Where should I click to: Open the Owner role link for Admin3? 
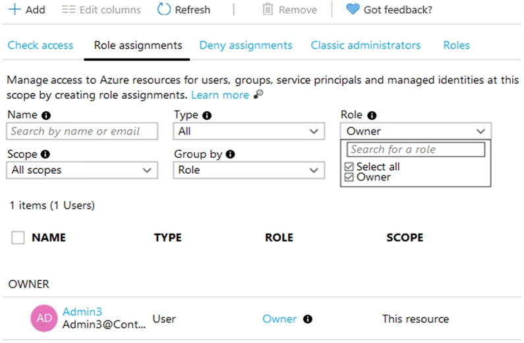click(279, 319)
